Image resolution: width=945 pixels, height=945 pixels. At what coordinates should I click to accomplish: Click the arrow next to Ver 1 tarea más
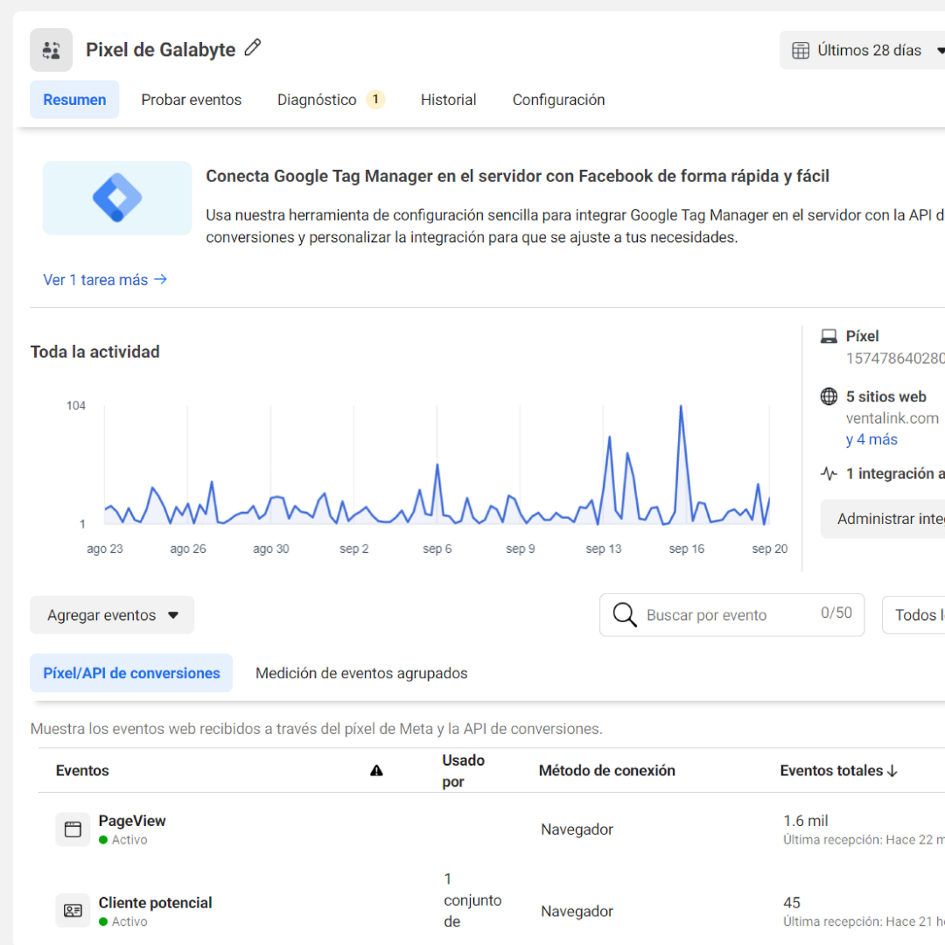[x=160, y=280]
